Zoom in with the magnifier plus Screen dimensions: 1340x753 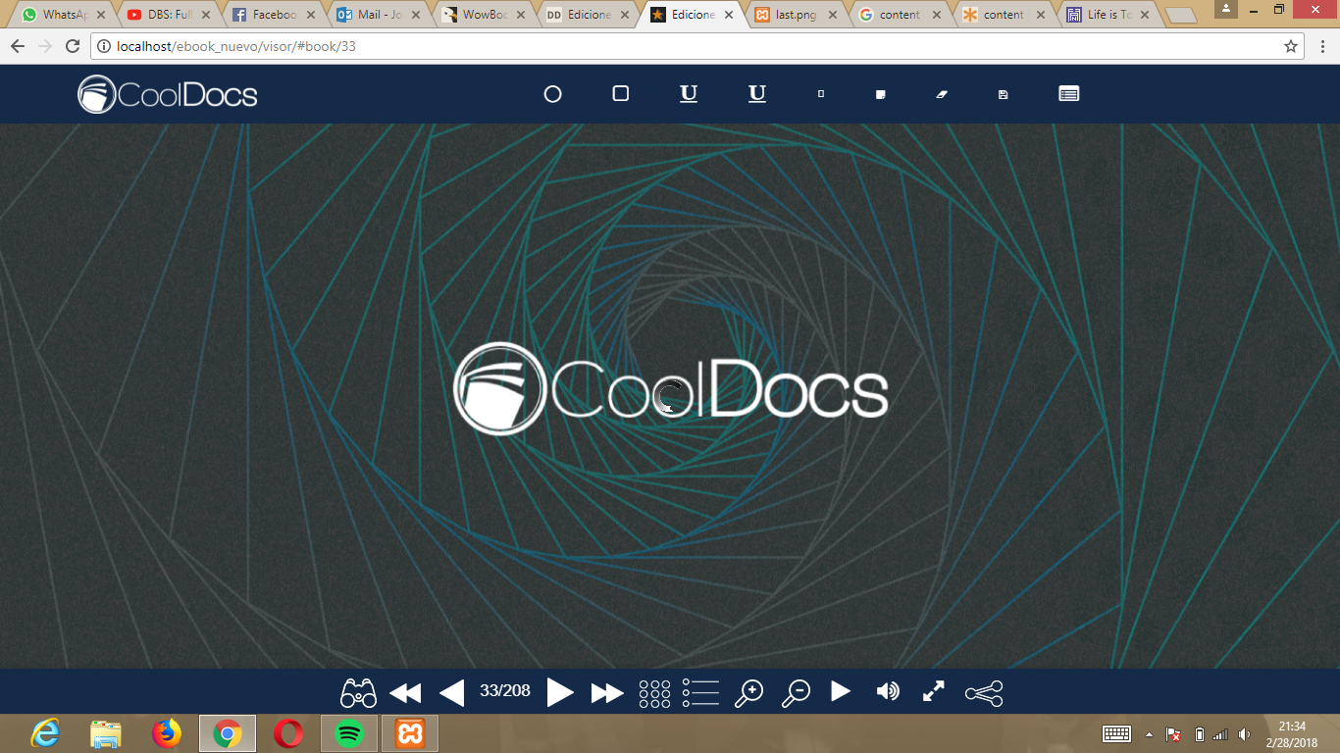tap(748, 692)
